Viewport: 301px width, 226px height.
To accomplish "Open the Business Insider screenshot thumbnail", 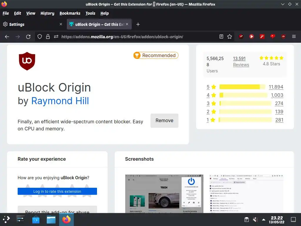I will coord(164,194).
